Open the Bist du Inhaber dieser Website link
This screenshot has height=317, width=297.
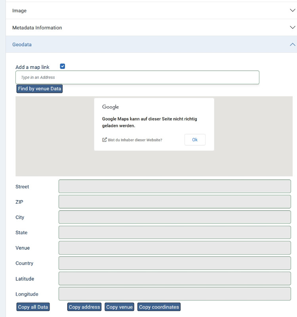click(x=135, y=140)
